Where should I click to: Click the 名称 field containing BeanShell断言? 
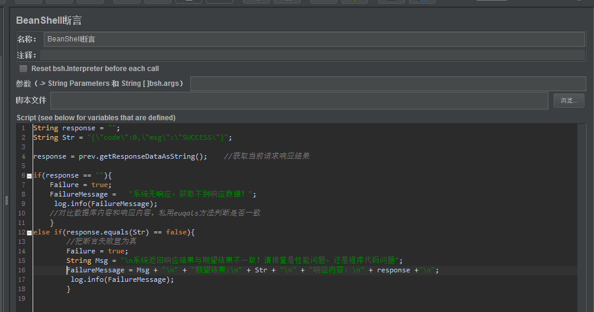(x=314, y=39)
